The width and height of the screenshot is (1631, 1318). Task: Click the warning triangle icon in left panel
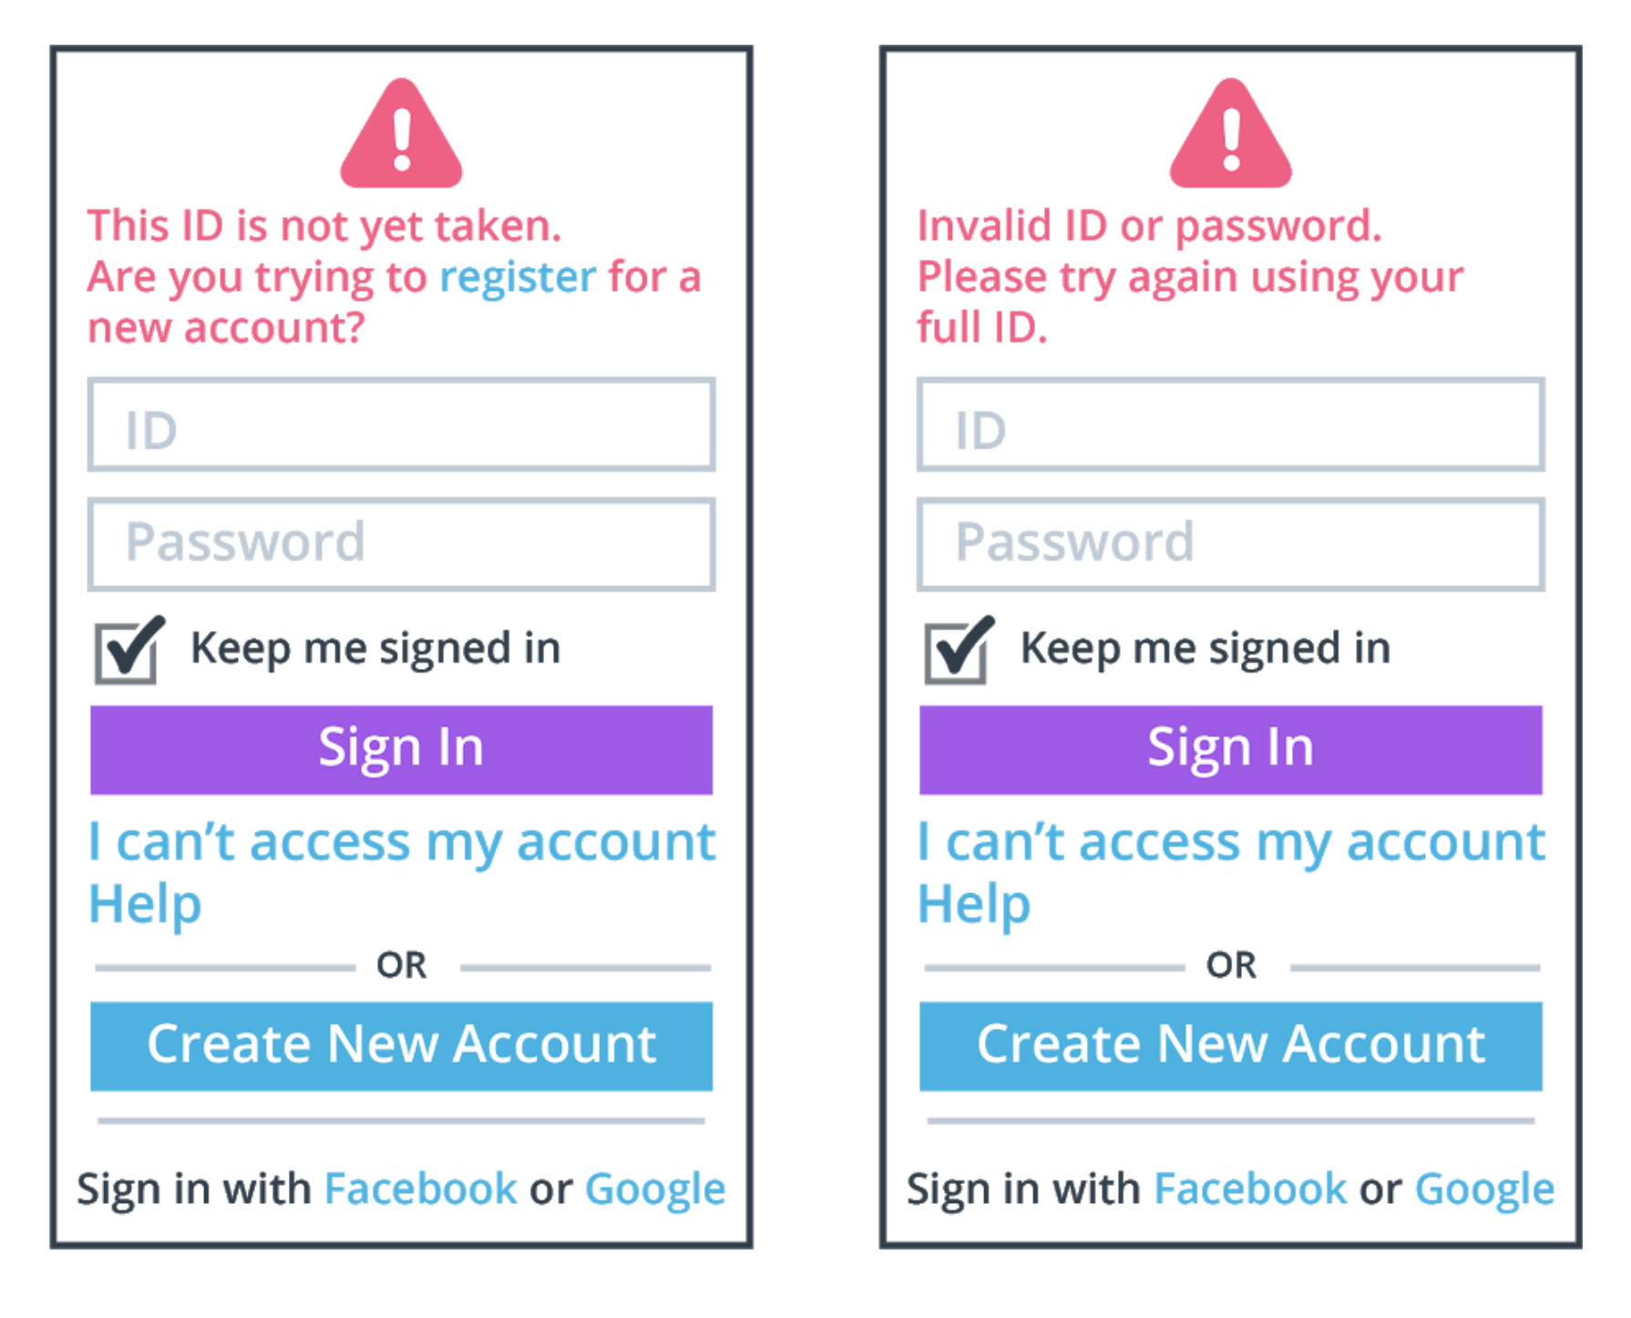tap(401, 137)
